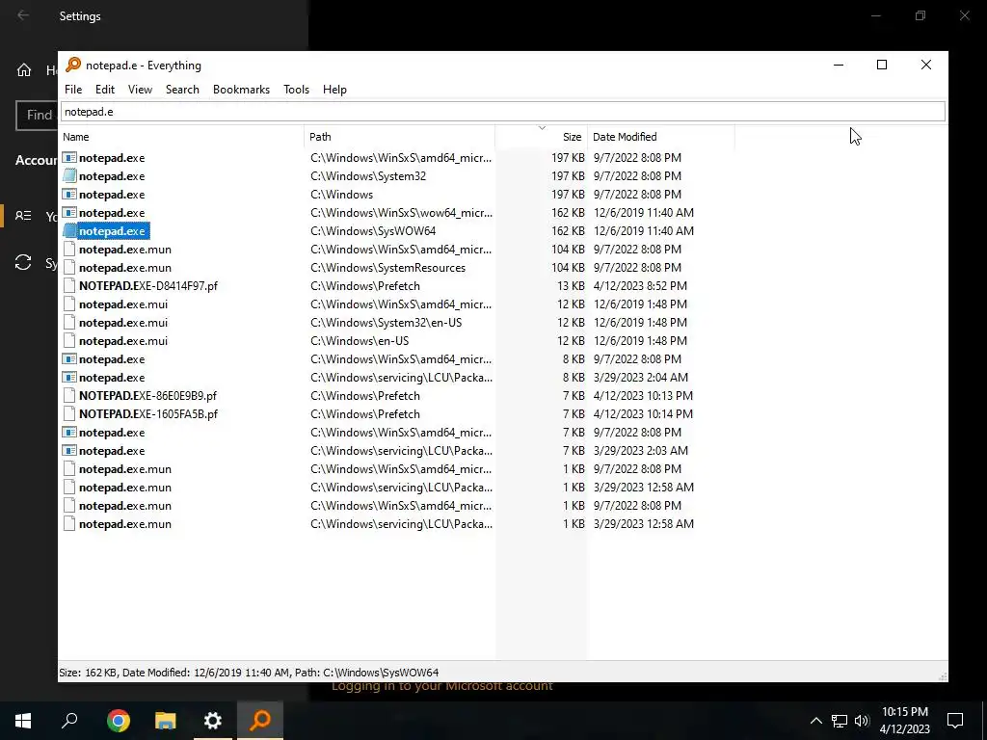Click the C:\Windows\SysWOW64 path cell
This screenshot has height=740, width=987.
tap(373, 231)
